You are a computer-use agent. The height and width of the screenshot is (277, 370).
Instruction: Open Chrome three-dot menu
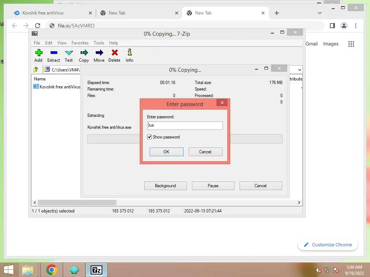(356, 26)
